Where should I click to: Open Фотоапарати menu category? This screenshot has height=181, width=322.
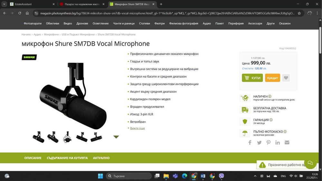[x=33, y=24]
